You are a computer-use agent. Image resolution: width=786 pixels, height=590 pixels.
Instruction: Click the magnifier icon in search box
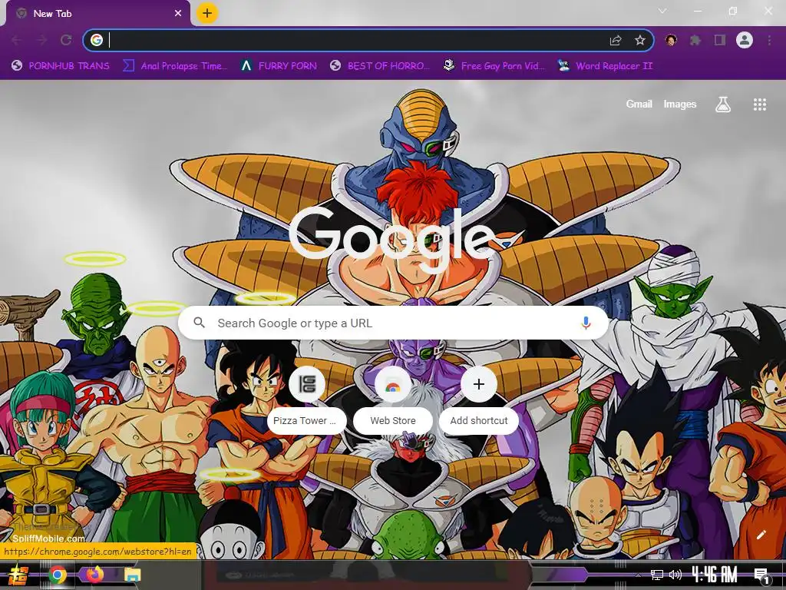[x=199, y=323]
